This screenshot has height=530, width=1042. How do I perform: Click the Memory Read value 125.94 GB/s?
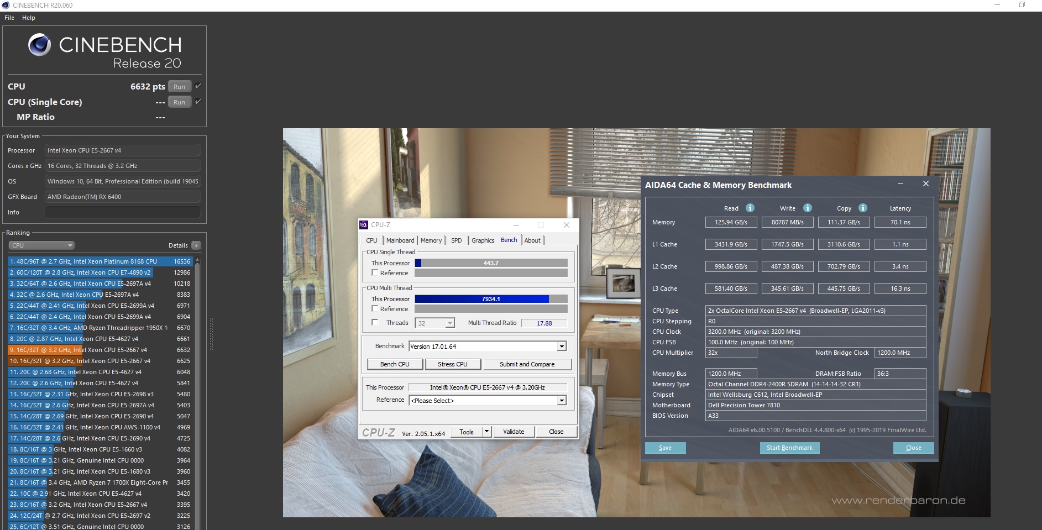[x=731, y=222]
